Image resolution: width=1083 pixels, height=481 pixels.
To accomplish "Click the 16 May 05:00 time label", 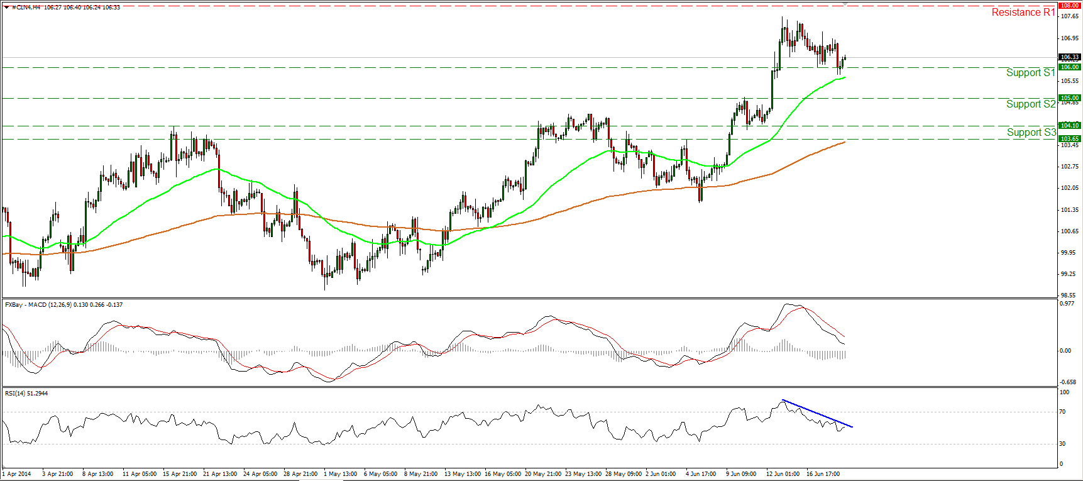I will 502,474.
